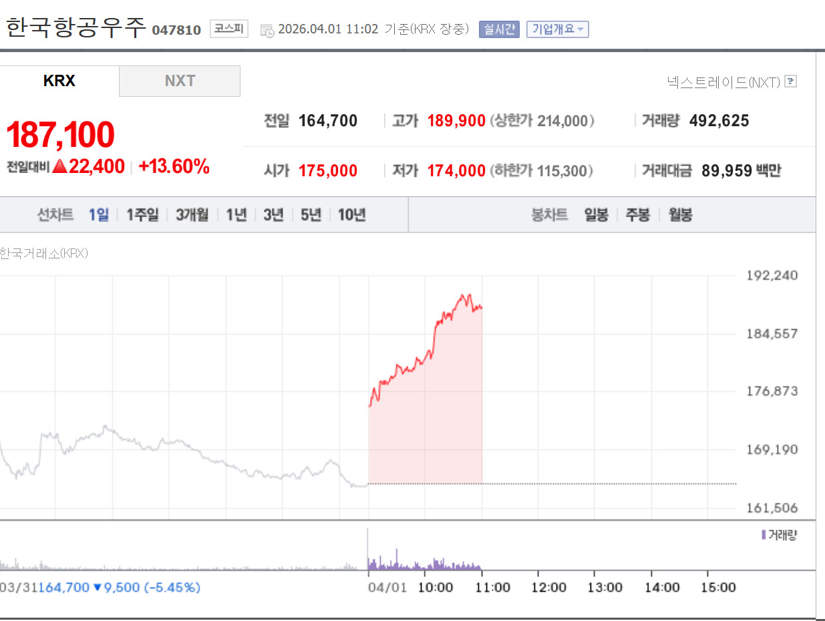Click the 코스피 market label
This screenshot has height=621, width=825.
[x=229, y=29]
